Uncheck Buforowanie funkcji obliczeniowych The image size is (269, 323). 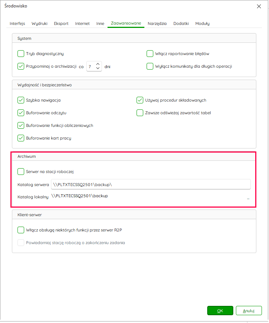pos(21,125)
